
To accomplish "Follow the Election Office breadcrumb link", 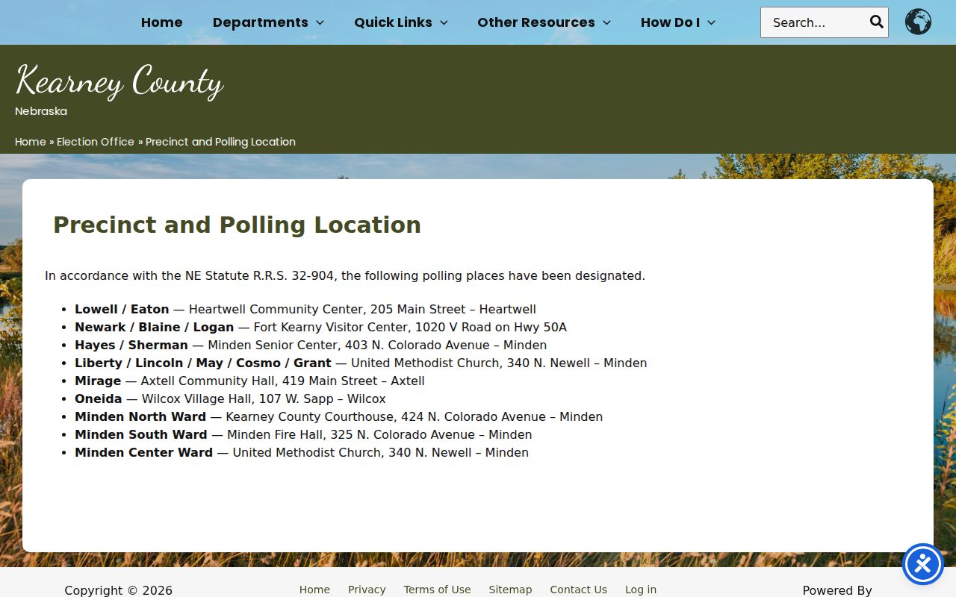I will (96, 142).
